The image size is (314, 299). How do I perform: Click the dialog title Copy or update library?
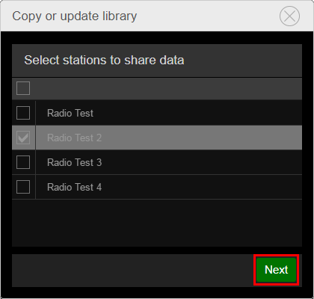tap(75, 16)
